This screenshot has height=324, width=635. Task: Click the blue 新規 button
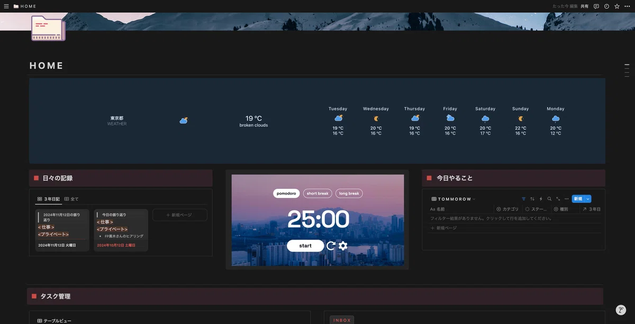[x=578, y=199]
